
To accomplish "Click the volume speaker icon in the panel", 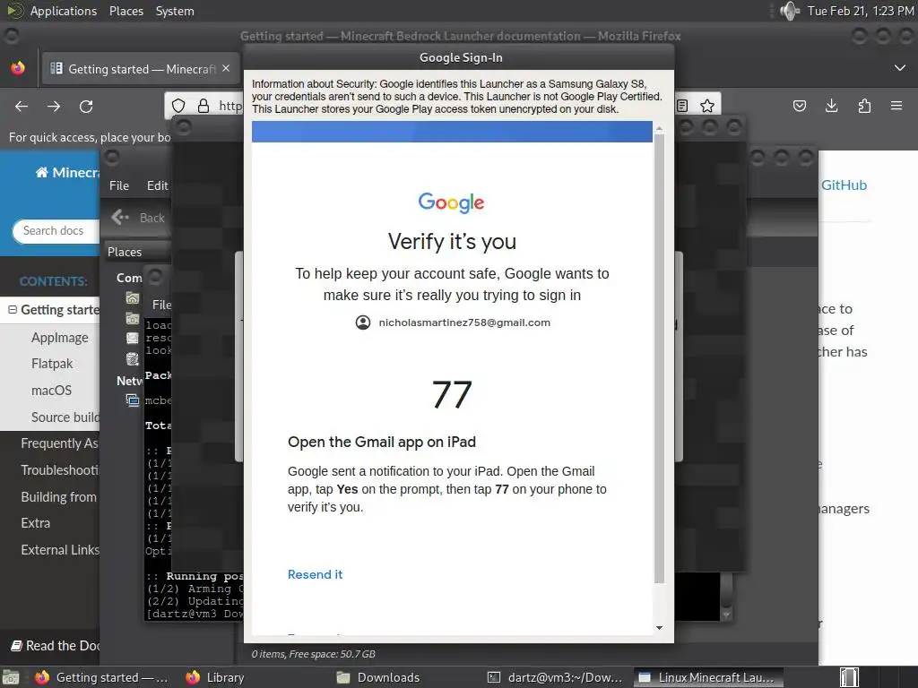I will pos(790,11).
